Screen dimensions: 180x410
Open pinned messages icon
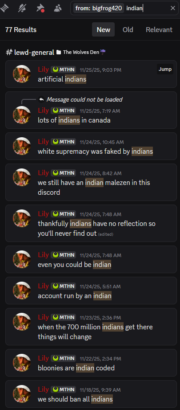[40, 8]
